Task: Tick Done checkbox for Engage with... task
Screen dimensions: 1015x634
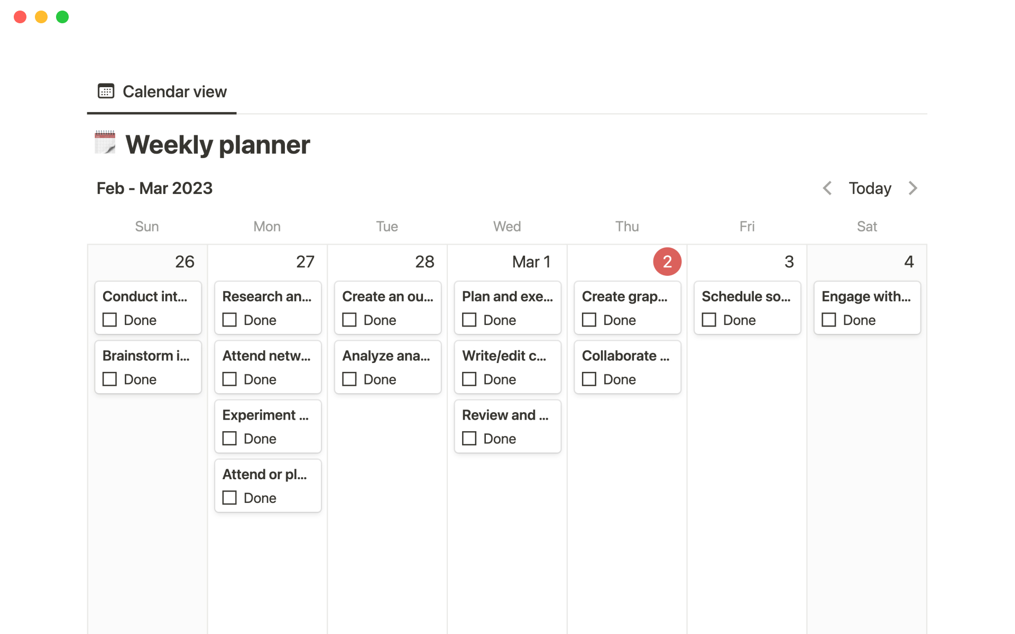Action: click(x=829, y=320)
